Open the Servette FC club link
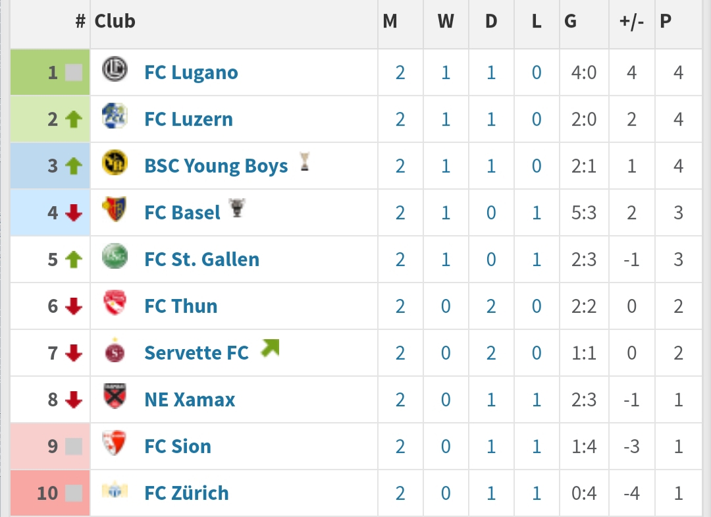The image size is (711, 517). coord(196,353)
